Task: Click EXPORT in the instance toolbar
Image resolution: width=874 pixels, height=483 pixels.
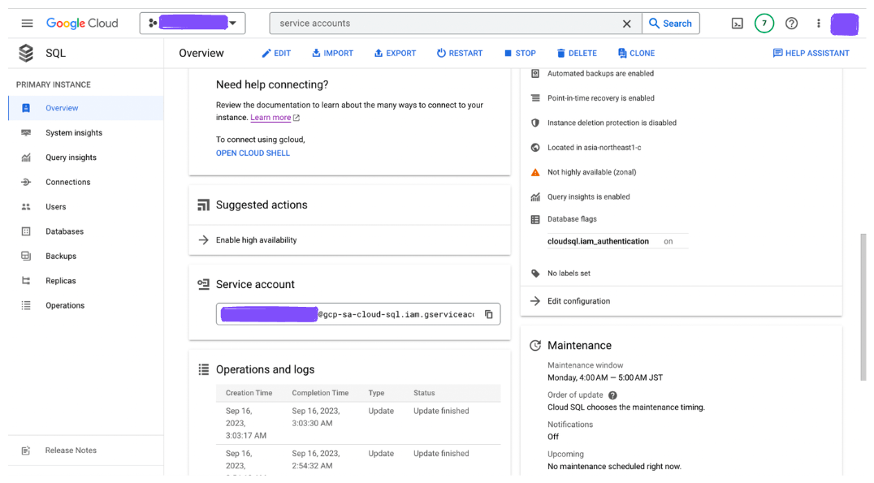Action: [x=396, y=54]
